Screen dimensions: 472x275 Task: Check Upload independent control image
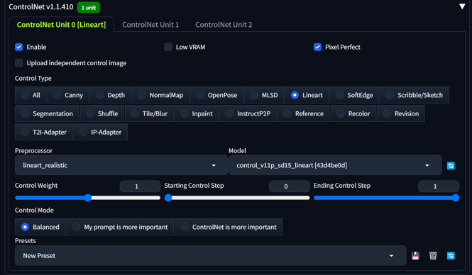[19, 63]
